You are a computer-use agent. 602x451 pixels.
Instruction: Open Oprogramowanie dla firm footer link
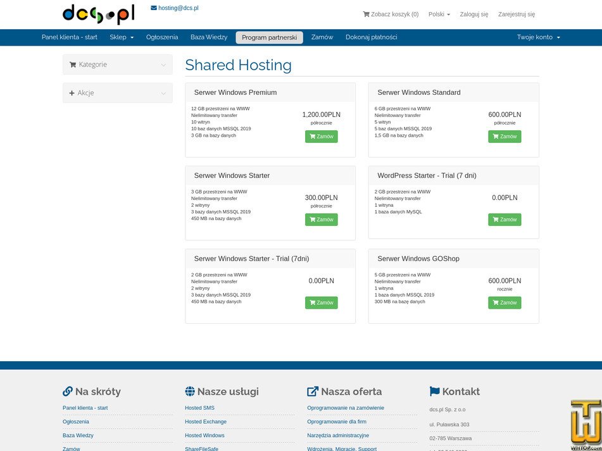tap(337, 421)
